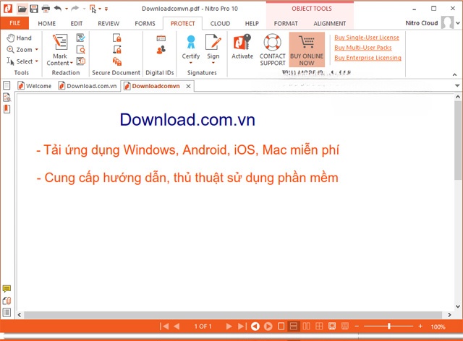Screen dimensions: 463x341
Task: Open the document tabs list dropdown
Action: pyautogui.click(x=457, y=86)
